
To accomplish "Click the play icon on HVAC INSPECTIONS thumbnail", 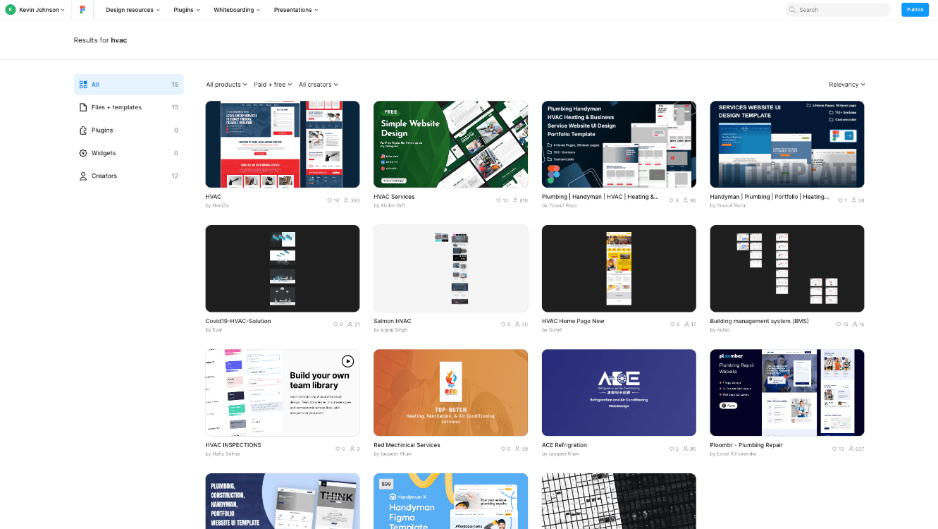I will (x=347, y=361).
